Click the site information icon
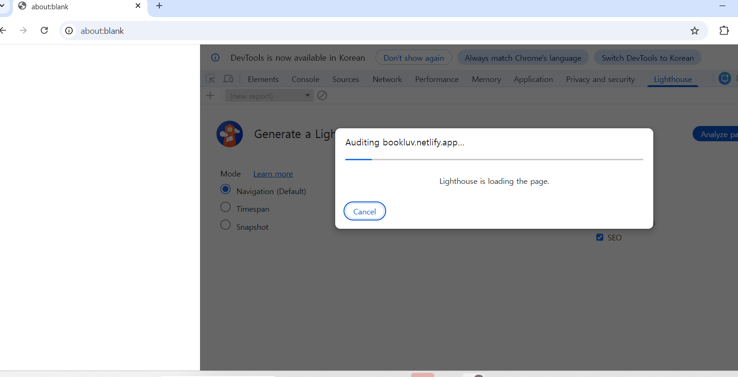738x377 pixels. (69, 31)
